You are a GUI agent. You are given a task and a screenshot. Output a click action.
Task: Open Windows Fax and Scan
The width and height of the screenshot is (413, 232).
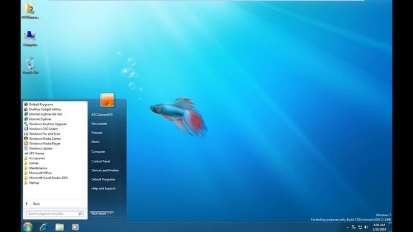[42, 134]
